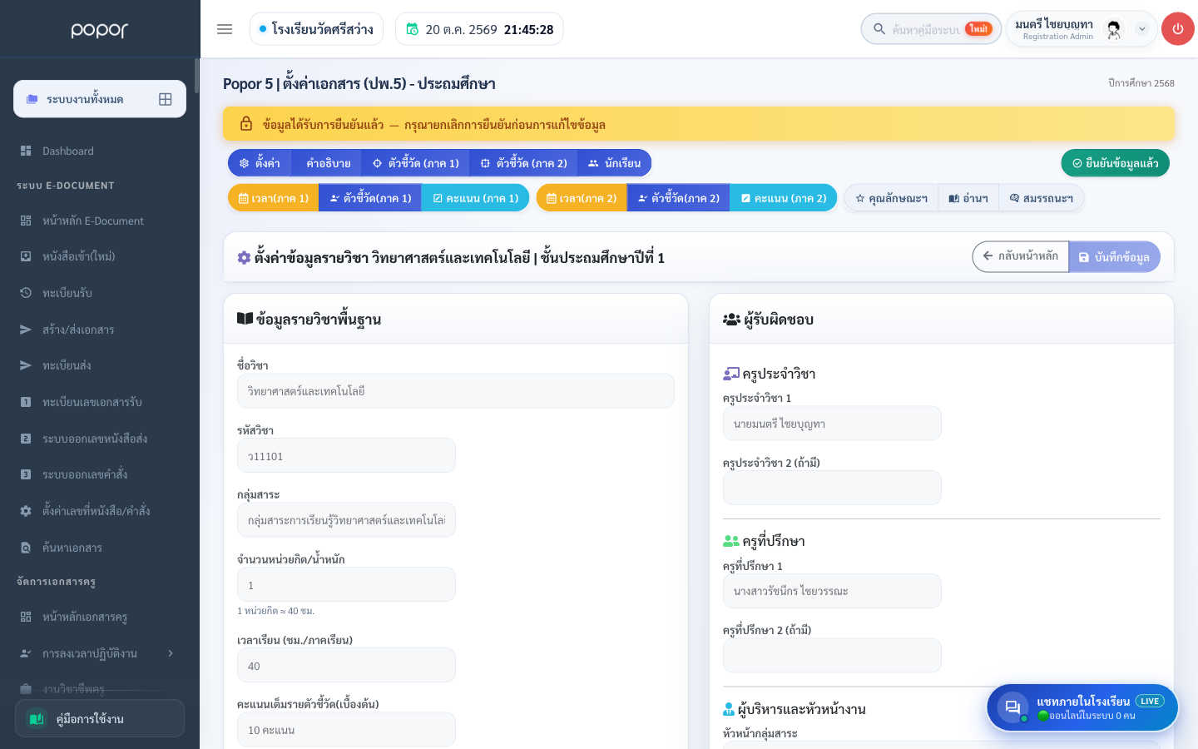Viewport: 1198px width, 749px height.
Task: Click the red power logout icon
Action: pyautogui.click(x=1177, y=29)
